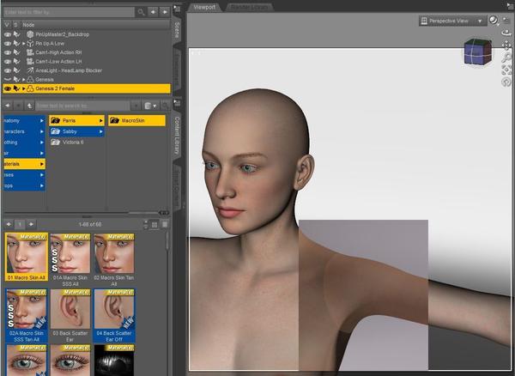
Task: Toggle visibility of Pin Up A Low
Action: (x=7, y=43)
